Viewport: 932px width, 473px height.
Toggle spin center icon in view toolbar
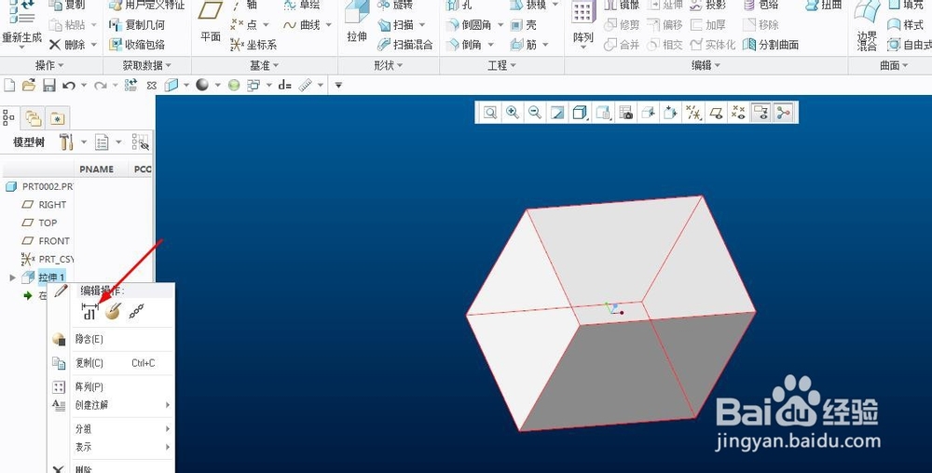pos(784,113)
